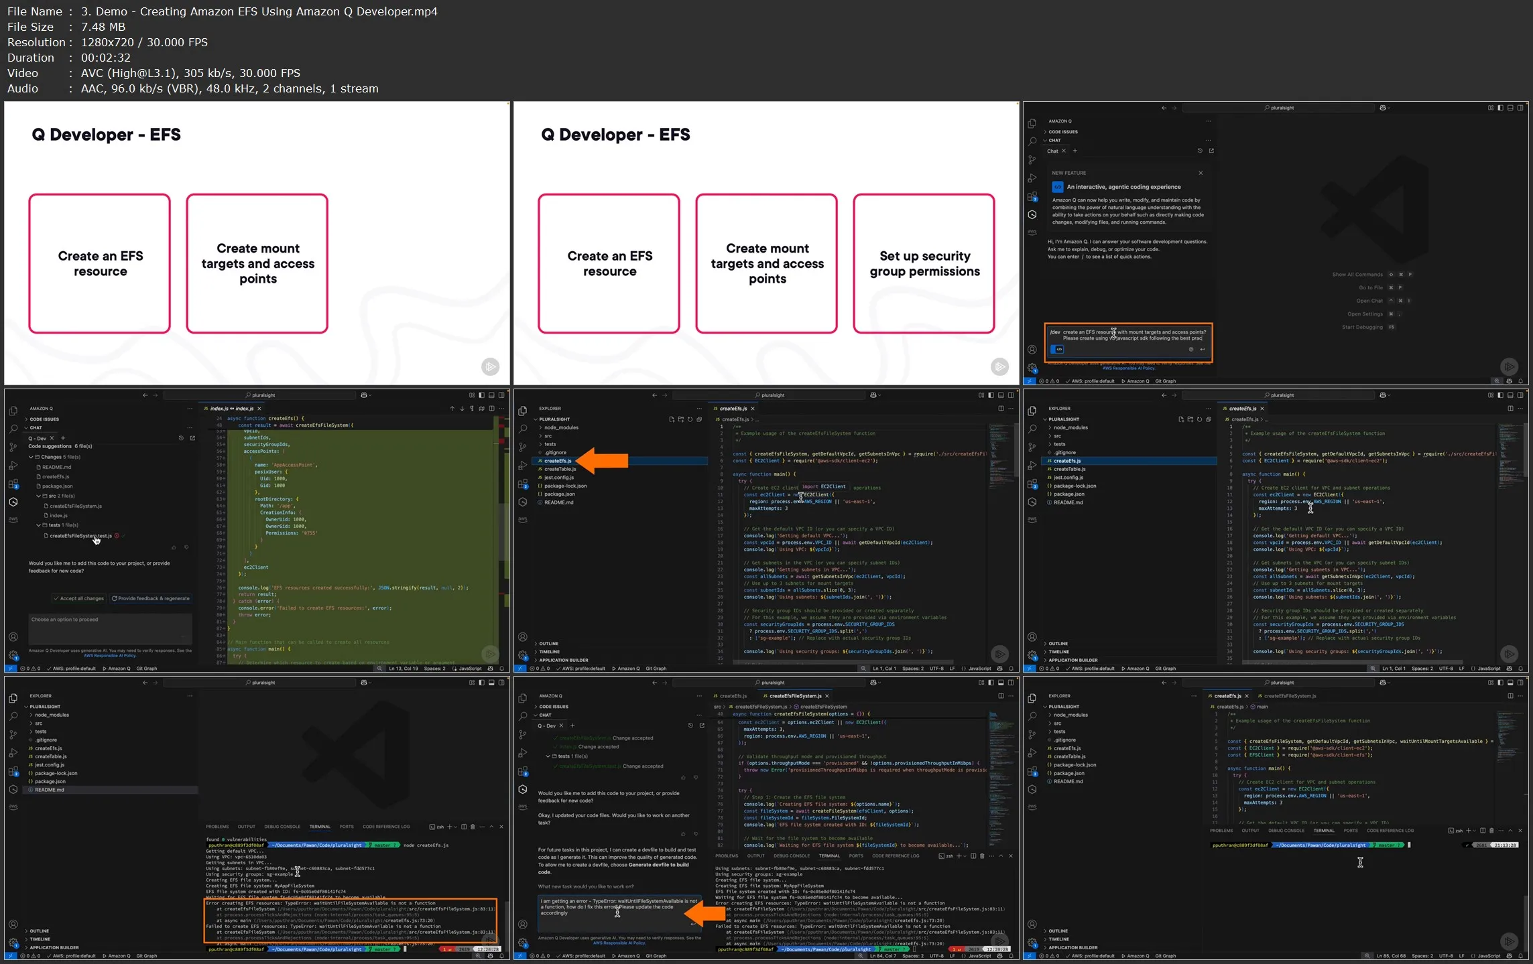
Task: Click Accept all changes button
Action: [x=79, y=598]
